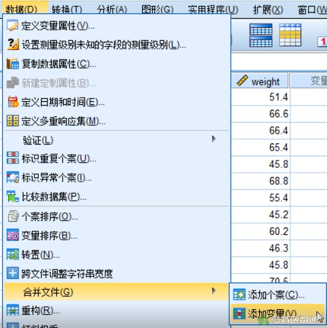
Task: Select 定义日期和时间(E)... entry
Action: (x=63, y=102)
